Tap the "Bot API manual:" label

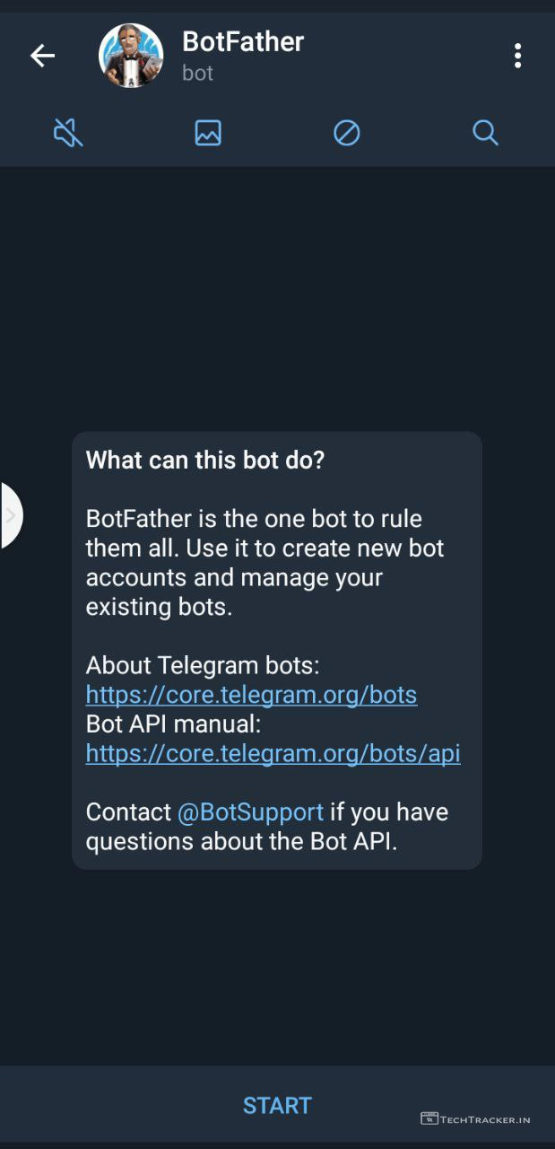point(173,724)
